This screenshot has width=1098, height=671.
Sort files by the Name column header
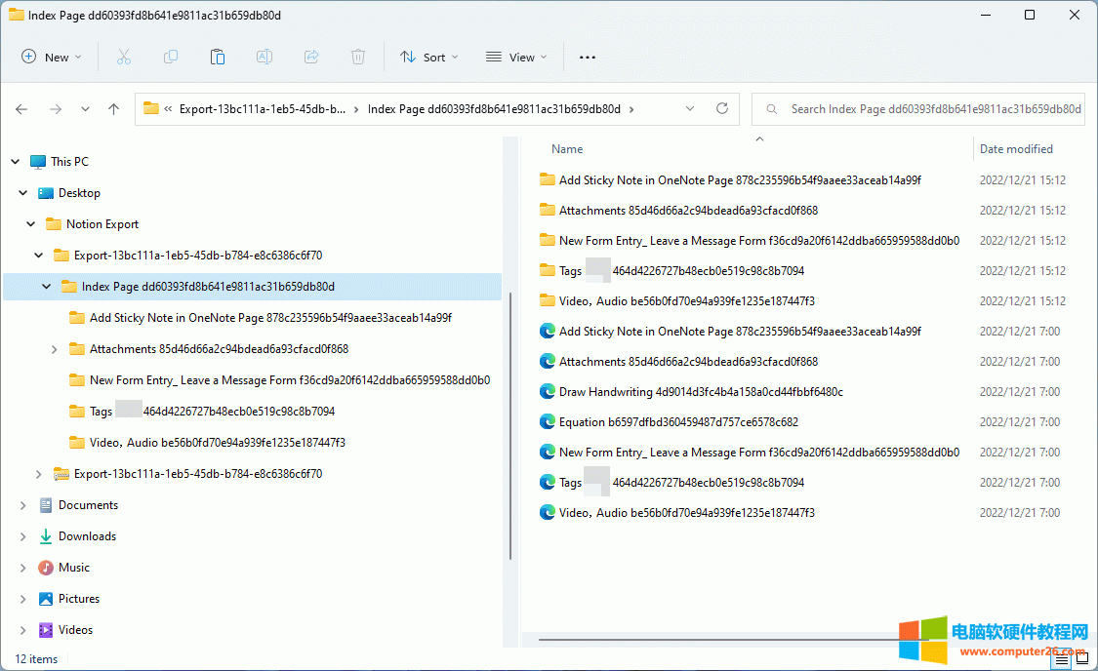(566, 148)
